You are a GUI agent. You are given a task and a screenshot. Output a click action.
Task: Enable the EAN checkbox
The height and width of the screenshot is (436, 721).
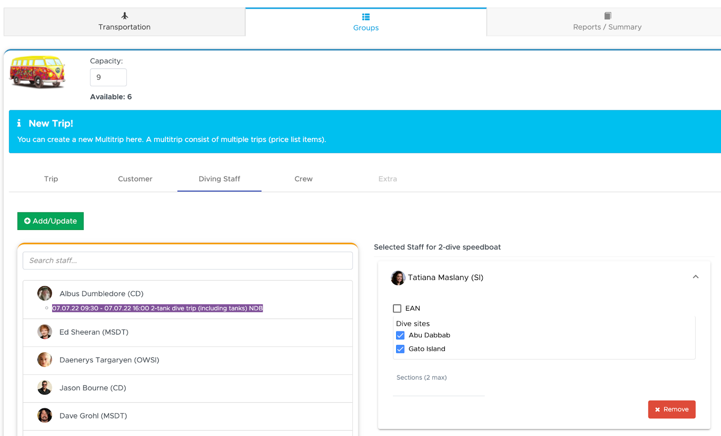[397, 308]
